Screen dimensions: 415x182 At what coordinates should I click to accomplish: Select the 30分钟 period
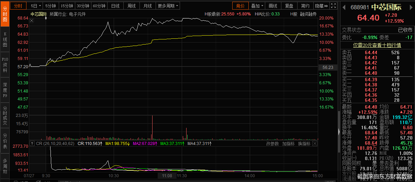pos(83,6)
